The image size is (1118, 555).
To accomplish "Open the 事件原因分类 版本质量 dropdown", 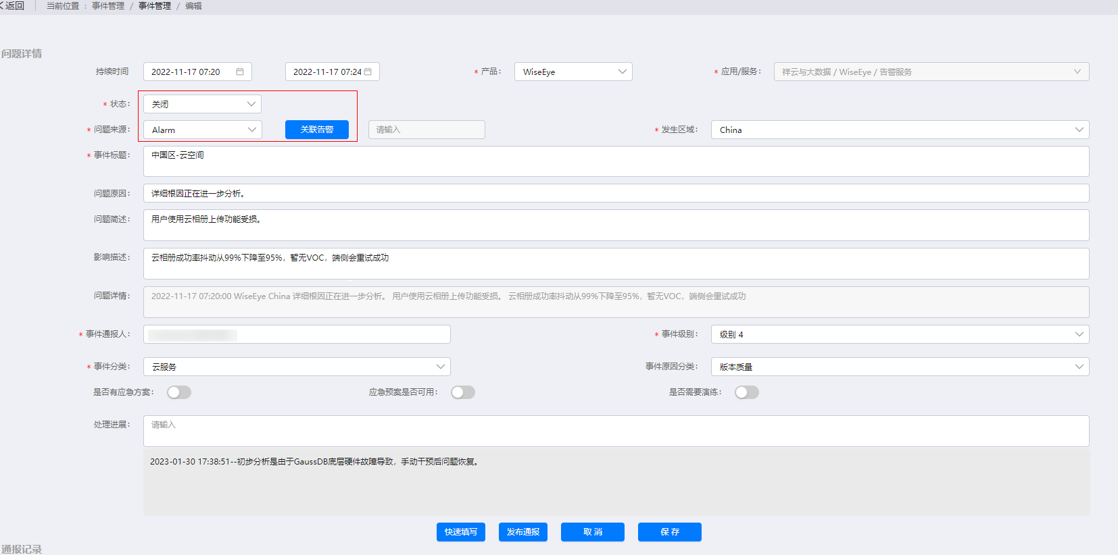I will pos(900,367).
